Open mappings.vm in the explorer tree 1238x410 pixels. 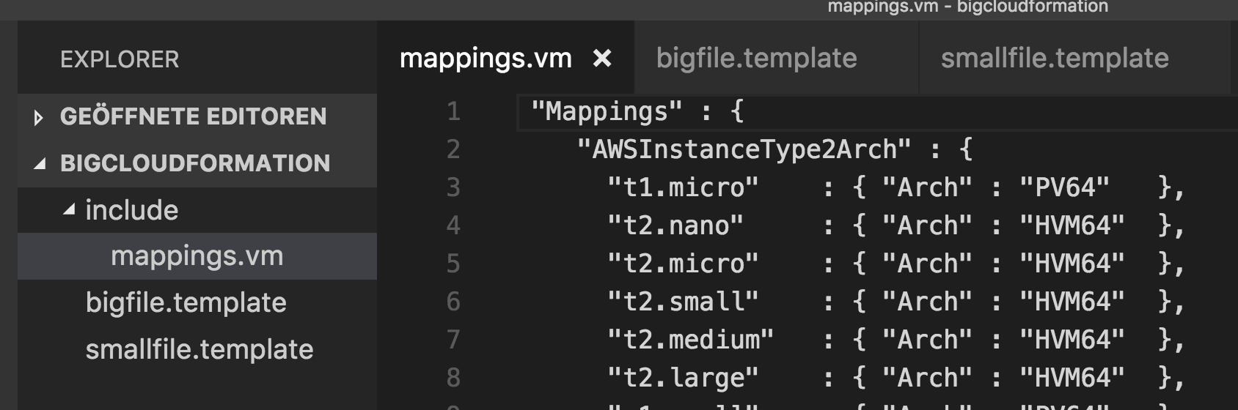pos(197,256)
